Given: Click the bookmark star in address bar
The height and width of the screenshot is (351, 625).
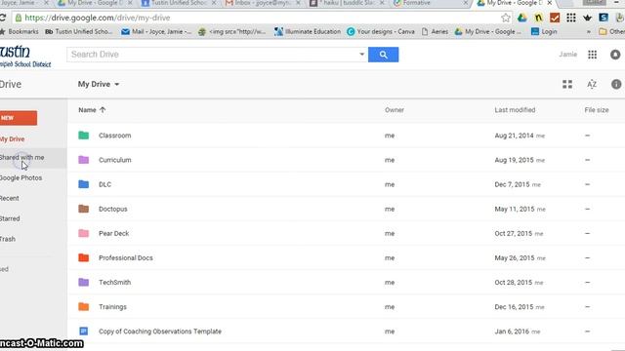Looking at the screenshot, I should (x=506, y=18).
